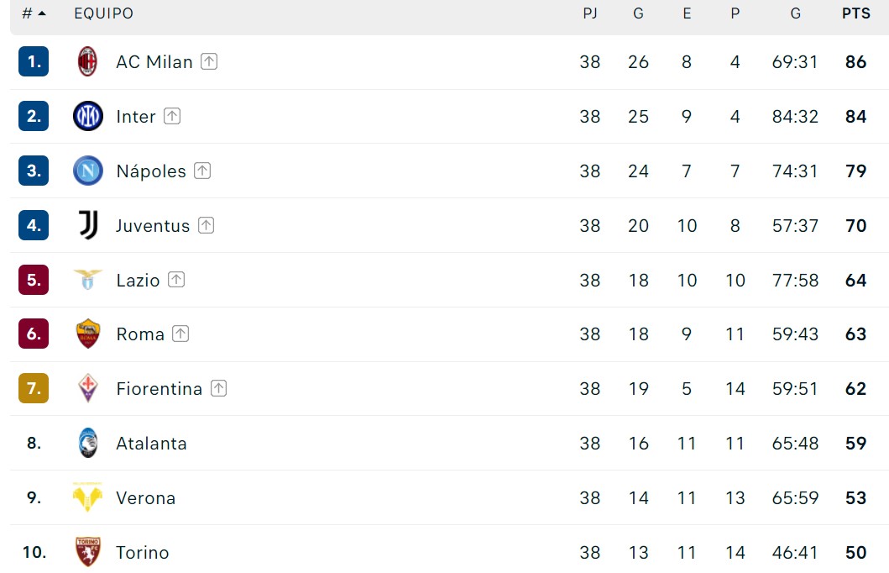This screenshot has width=889, height=573.
Task: Click the Roma club crest
Action: click(x=88, y=334)
